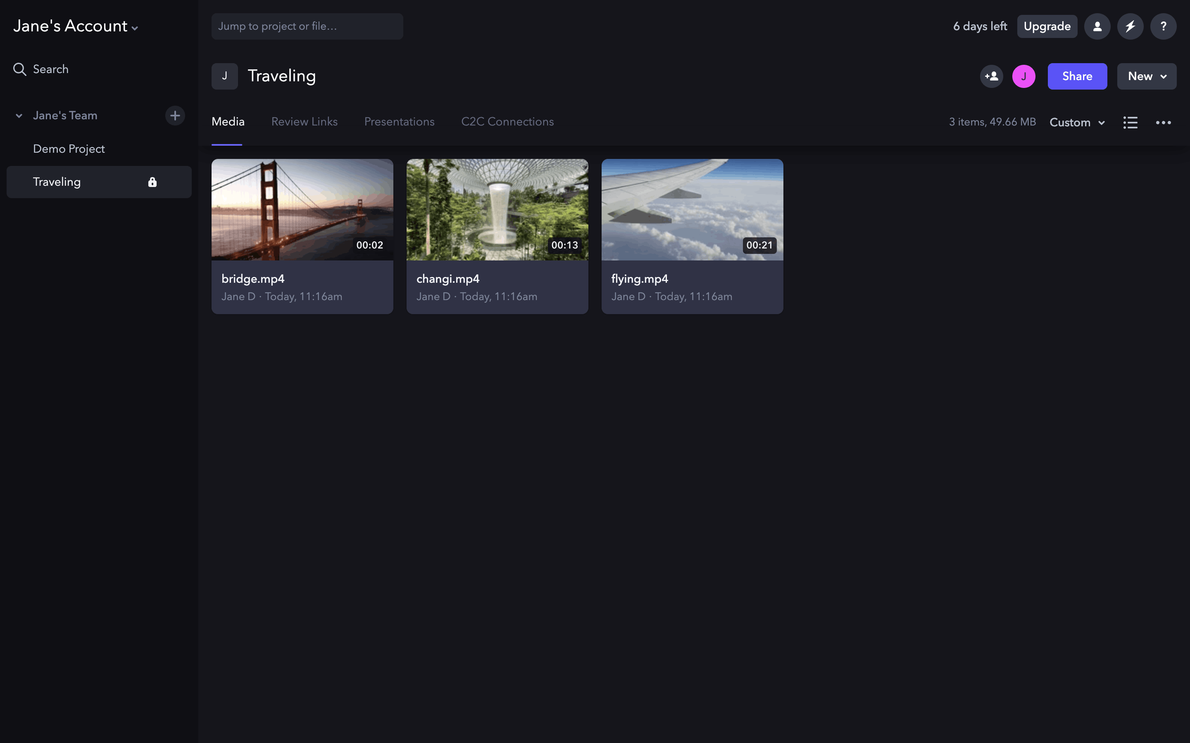Expand the New dropdown button
The image size is (1190, 743).
pos(1146,76)
